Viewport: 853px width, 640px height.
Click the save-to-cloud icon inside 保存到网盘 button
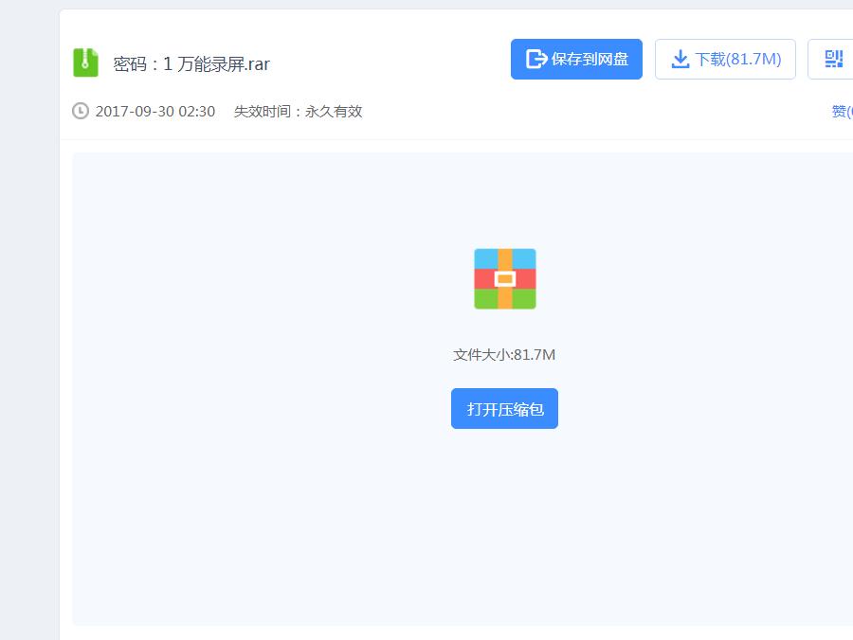(535, 59)
